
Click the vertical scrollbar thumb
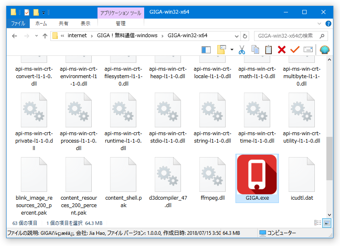pos(329,158)
